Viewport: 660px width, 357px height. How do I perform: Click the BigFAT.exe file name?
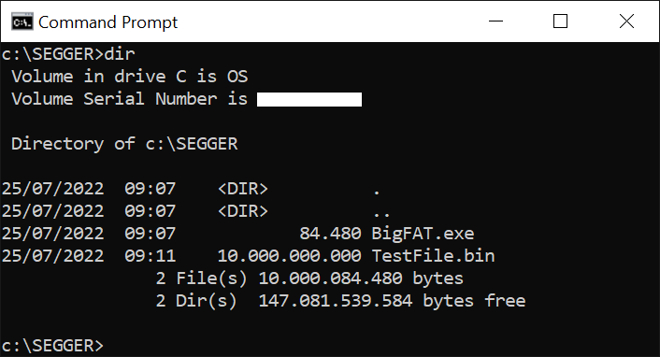coord(423,234)
